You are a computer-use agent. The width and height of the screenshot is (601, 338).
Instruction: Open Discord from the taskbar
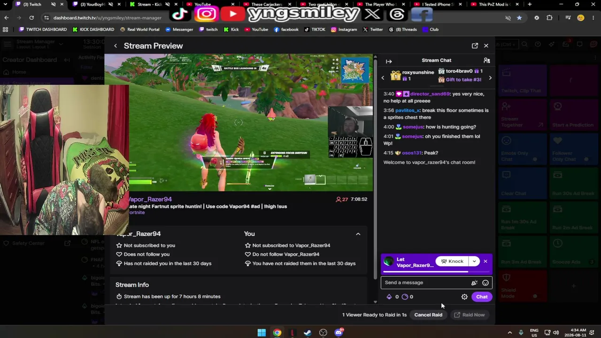[x=339, y=333]
